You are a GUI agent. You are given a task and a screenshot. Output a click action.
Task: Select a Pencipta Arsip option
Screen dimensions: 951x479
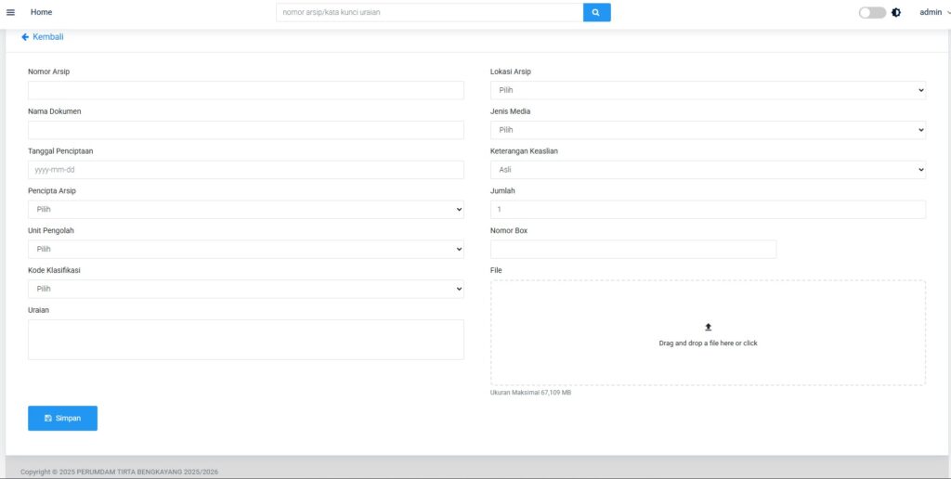click(245, 210)
